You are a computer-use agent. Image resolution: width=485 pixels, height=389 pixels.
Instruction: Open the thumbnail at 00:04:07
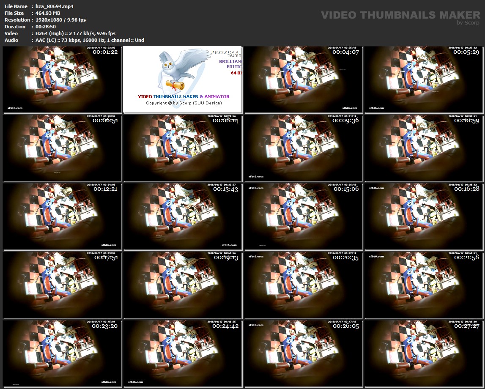303,79
